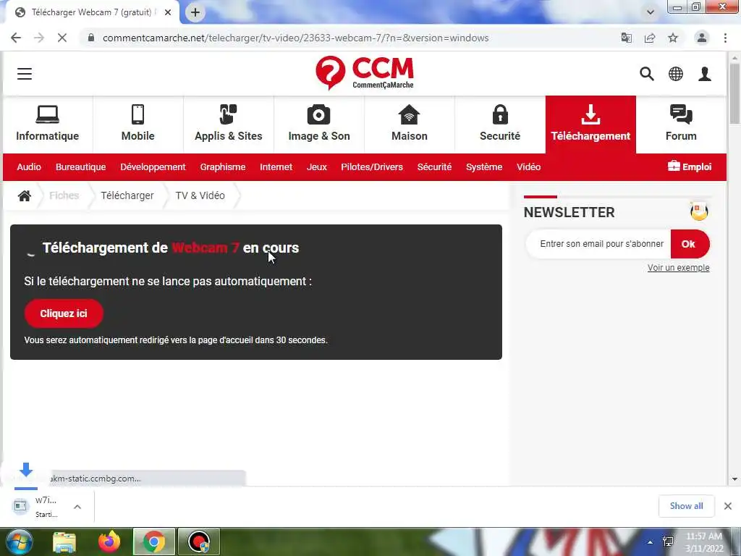This screenshot has width=741, height=556.
Task: Open the user account silhouette icon
Action: coord(705,74)
